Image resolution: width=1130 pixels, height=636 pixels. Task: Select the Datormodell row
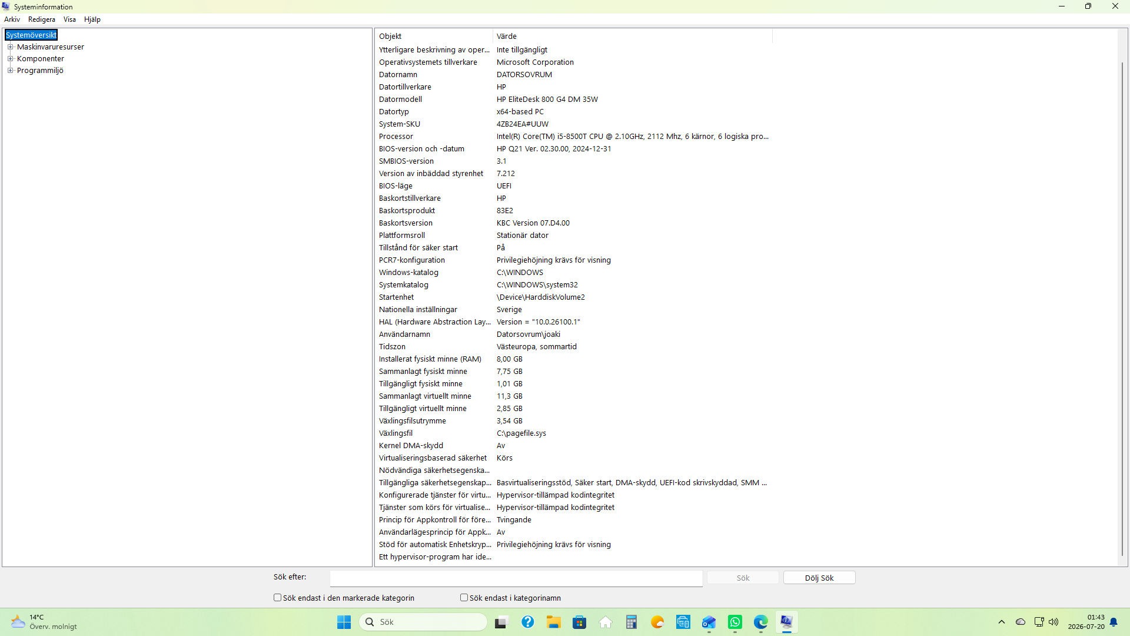(574, 99)
